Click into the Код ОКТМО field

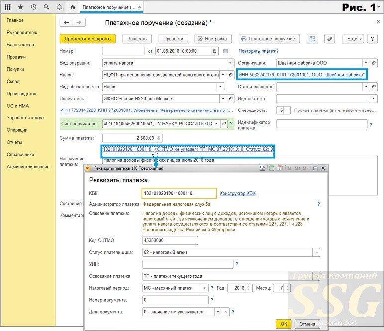click(170, 240)
